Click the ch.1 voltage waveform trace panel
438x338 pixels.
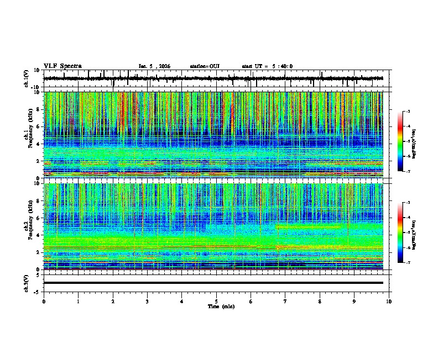coord(216,78)
